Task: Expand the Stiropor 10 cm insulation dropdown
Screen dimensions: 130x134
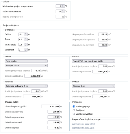Action: pyautogui.click(x=26, y=65)
